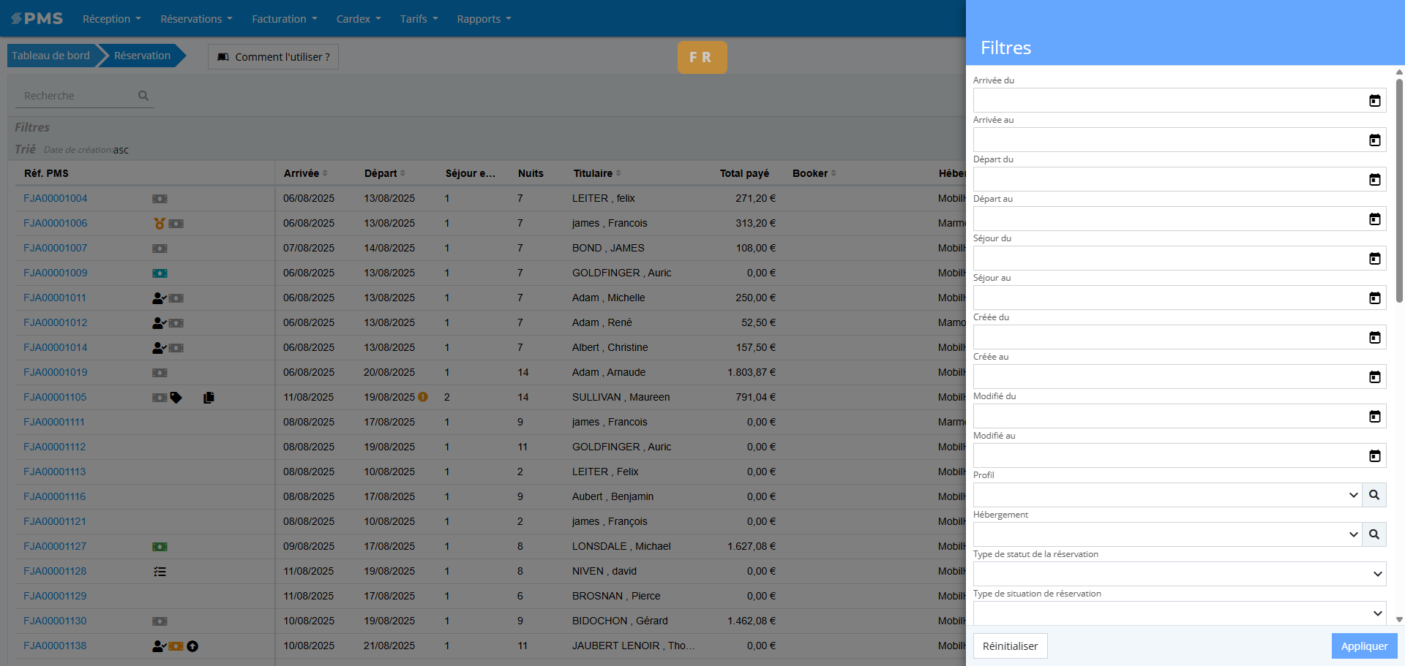This screenshot has width=1405, height=666.
Task: Click the Réinitialiser button
Action: pos(1010,646)
